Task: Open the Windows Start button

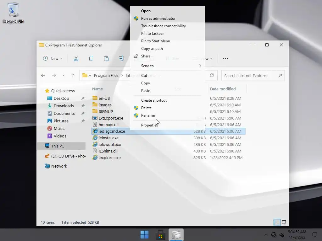Action: click(x=145, y=235)
